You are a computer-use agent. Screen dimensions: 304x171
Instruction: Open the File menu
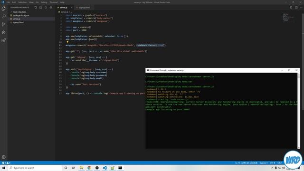[8, 2]
